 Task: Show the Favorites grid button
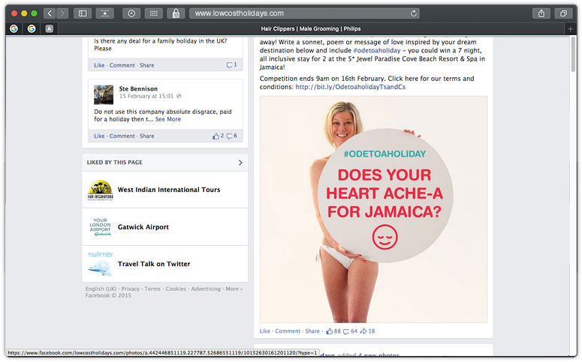154,13
